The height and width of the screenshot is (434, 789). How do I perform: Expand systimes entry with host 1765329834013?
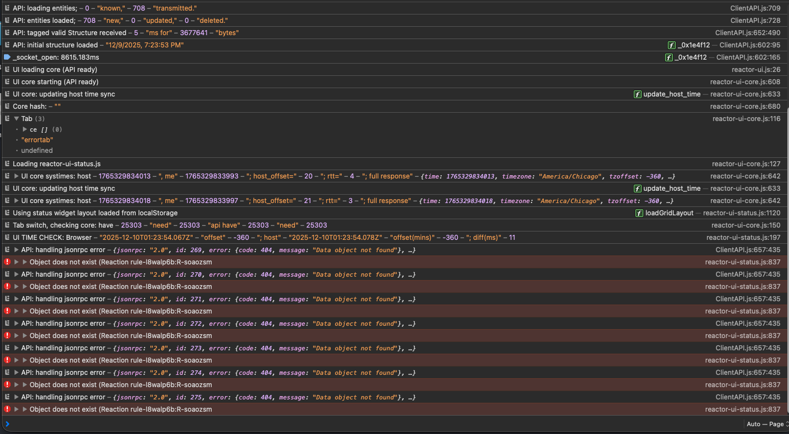point(16,176)
